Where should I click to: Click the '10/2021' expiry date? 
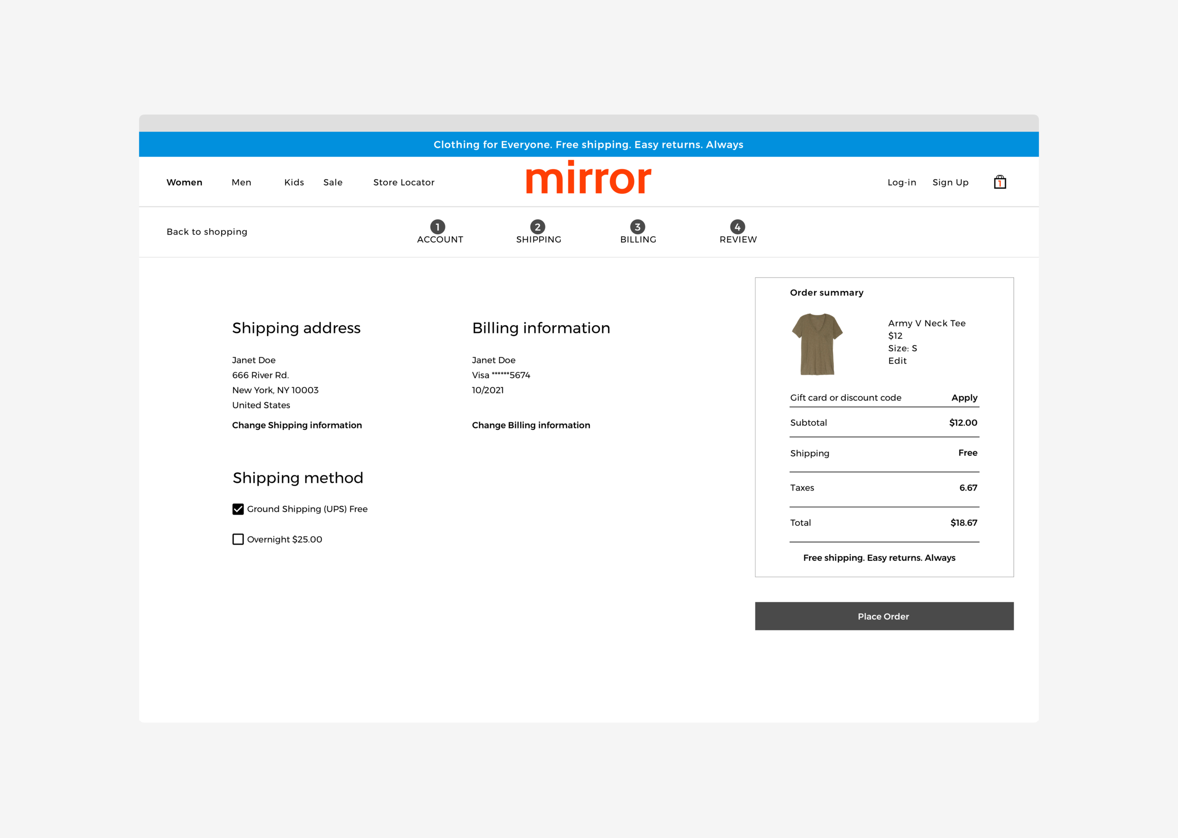pyautogui.click(x=487, y=390)
